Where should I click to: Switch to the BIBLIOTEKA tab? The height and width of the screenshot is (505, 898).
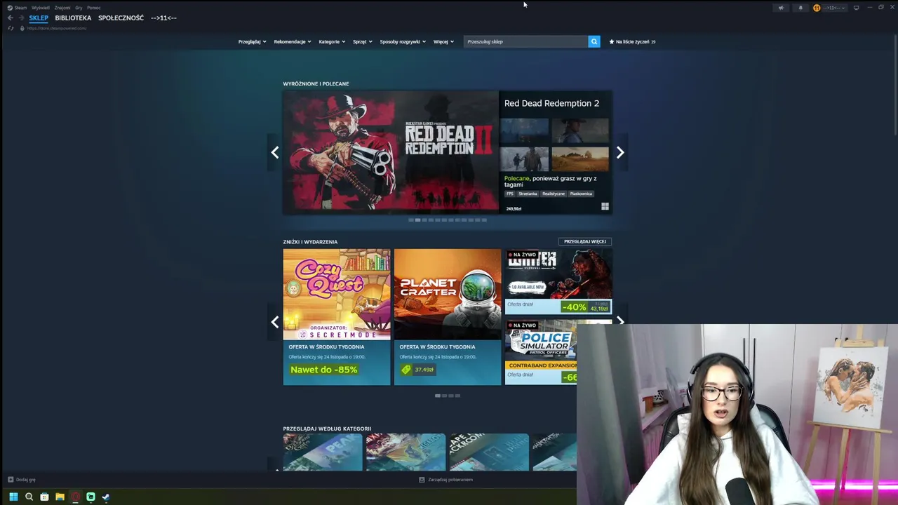tap(73, 18)
